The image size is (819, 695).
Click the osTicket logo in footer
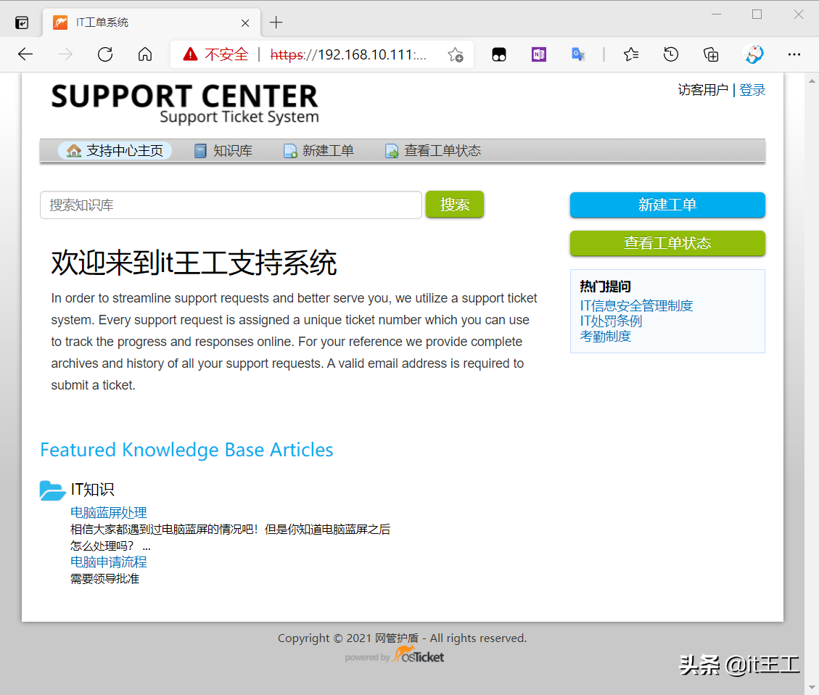click(419, 655)
